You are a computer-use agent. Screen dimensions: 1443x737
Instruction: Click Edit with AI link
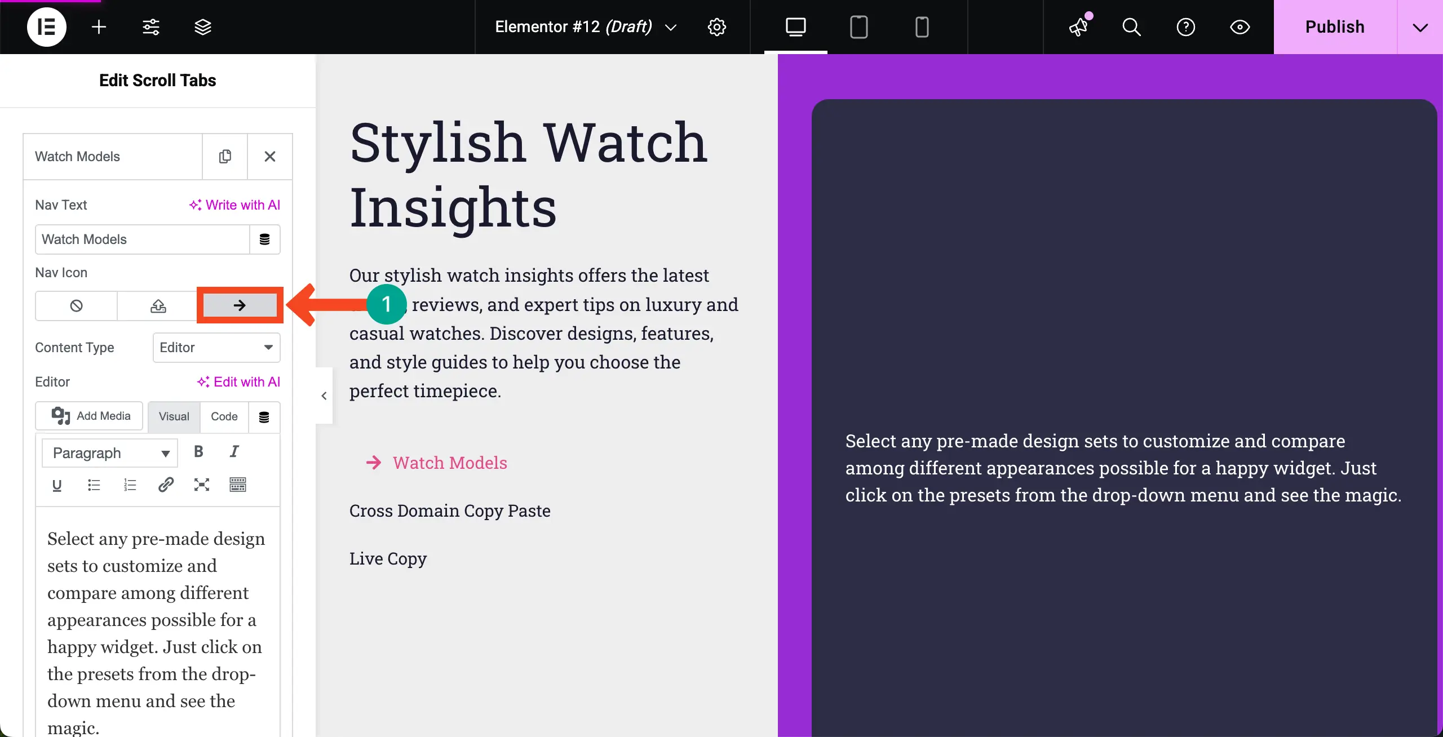point(238,381)
